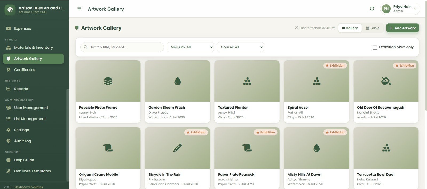
Task: Click the Exhibition badge on Misty Hills At Dawn
Action: tap(335, 132)
